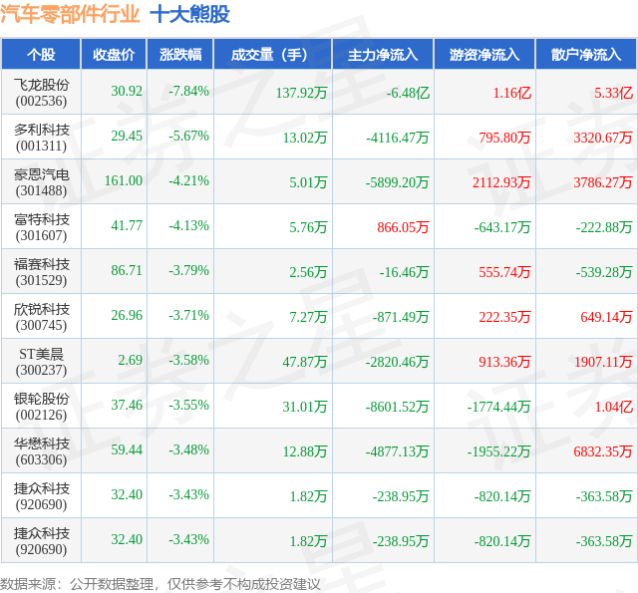638x593 pixels.
Task: Select stock 多利科技 (001311)
Action: [41, 138]
